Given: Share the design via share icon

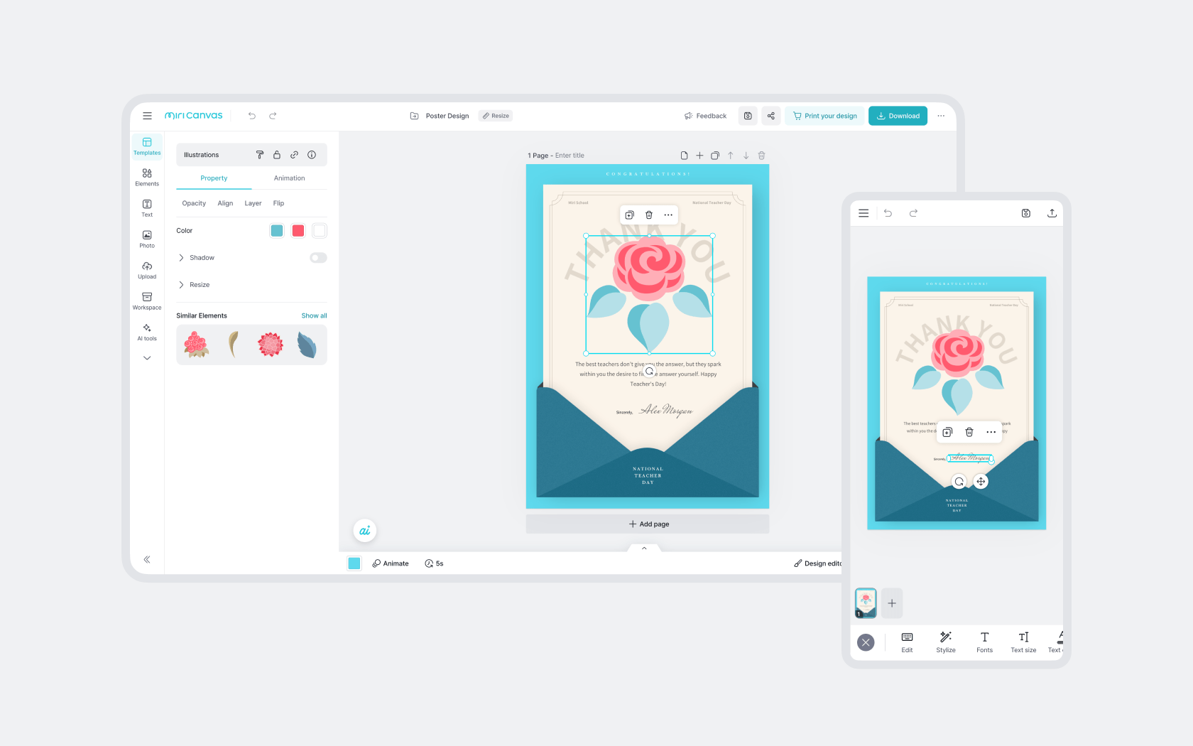Looking at the screenshot, I should pos(771,116).
